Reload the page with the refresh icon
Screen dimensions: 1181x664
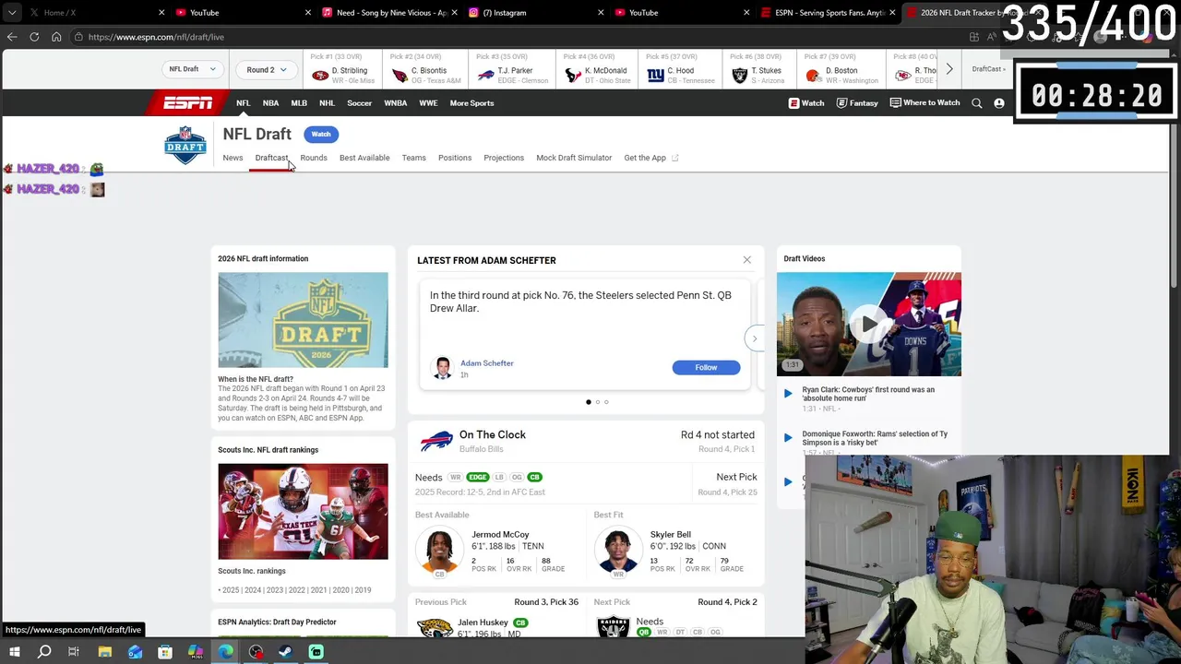pyautogui.click(x=34, y=37)
